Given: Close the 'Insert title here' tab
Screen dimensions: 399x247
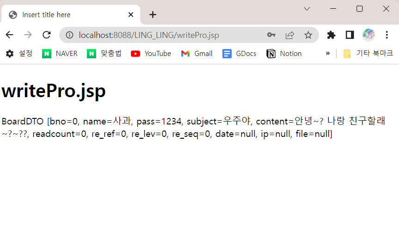Looking at the screenshot, I should (x=131, y=14).
